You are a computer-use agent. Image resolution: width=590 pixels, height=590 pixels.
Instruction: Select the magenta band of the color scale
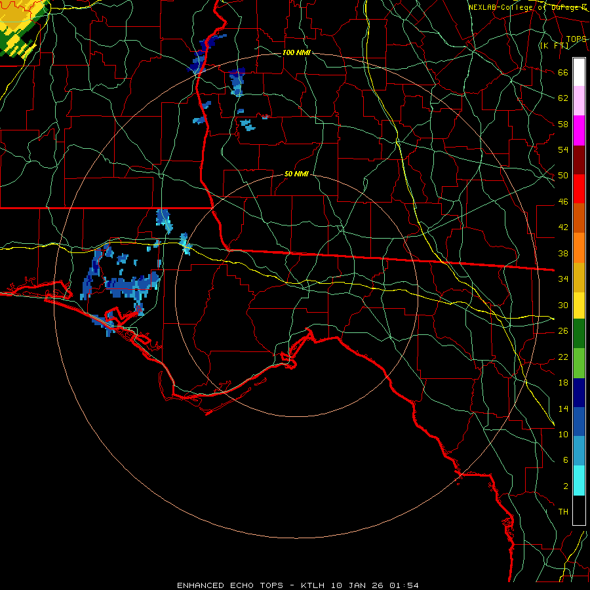pos(579,130)
